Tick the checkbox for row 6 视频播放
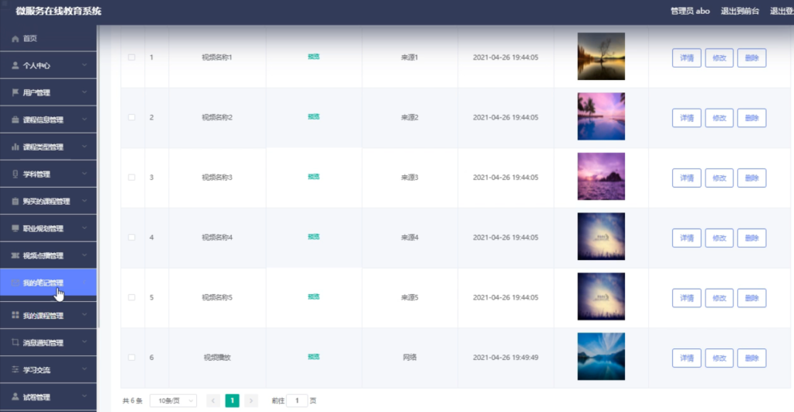 tap(132, 357)
